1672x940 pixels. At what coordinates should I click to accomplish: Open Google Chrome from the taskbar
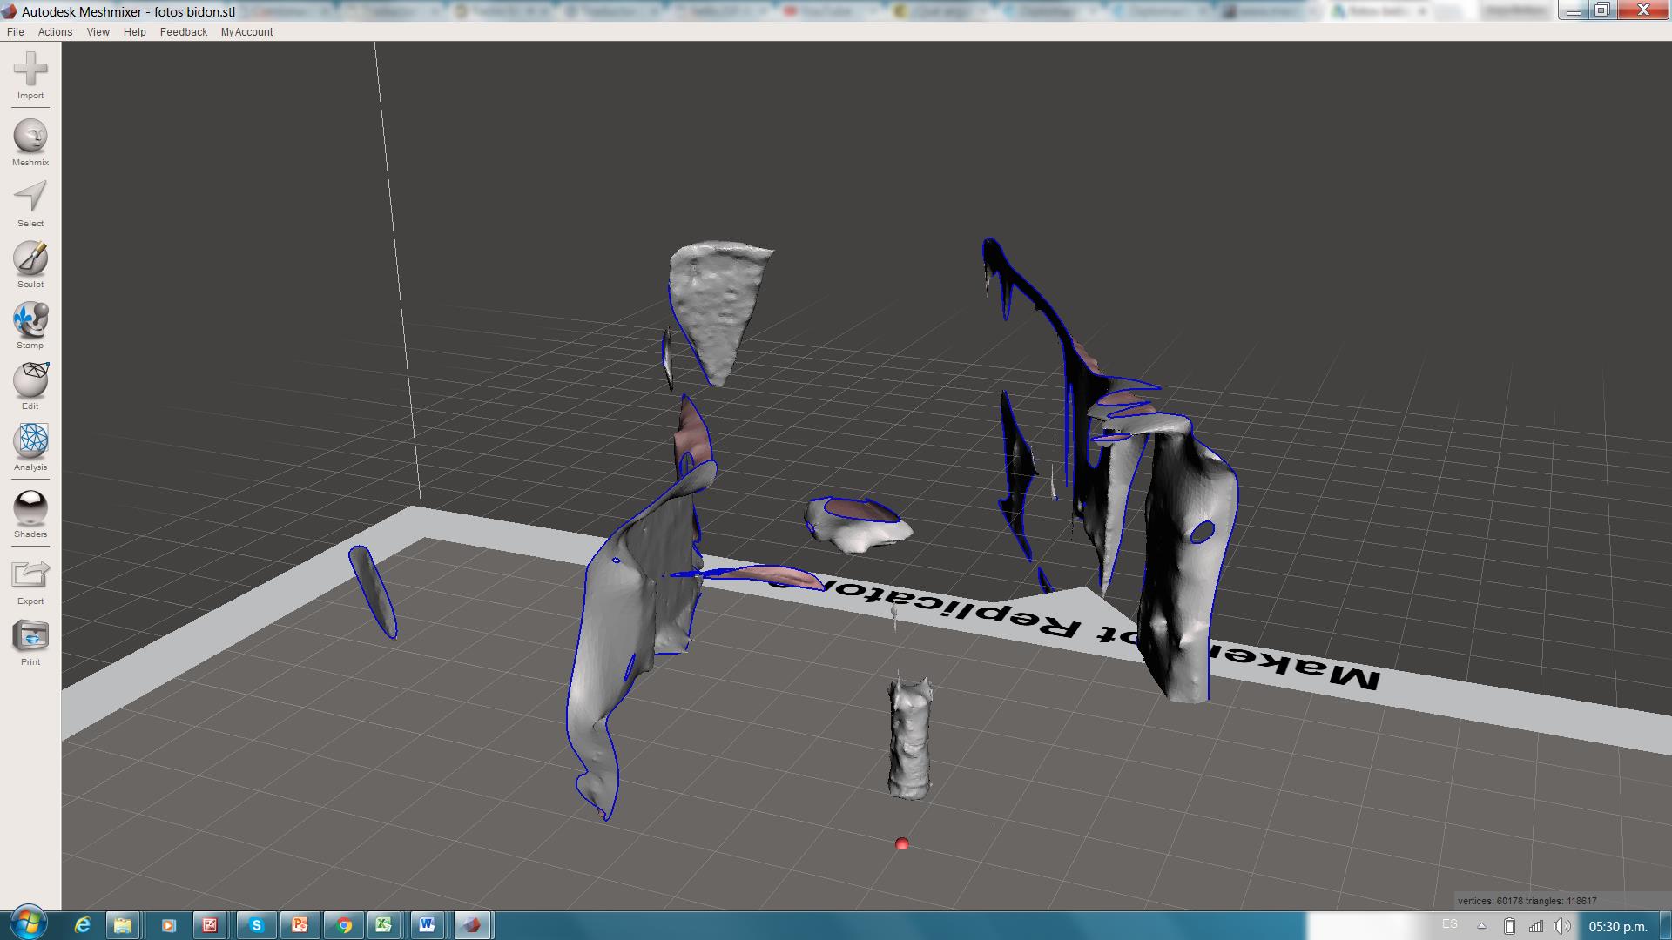(x=344, y=925)
